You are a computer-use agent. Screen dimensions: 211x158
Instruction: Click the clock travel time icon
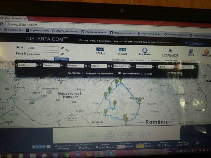[145, 50]
